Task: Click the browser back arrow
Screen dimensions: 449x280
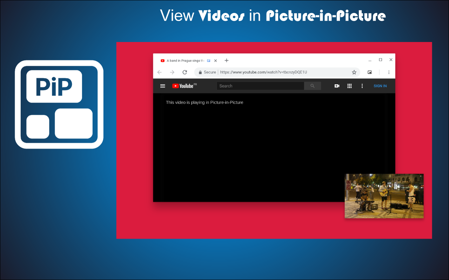Action: pyautogui.click(x=160, y=72)
